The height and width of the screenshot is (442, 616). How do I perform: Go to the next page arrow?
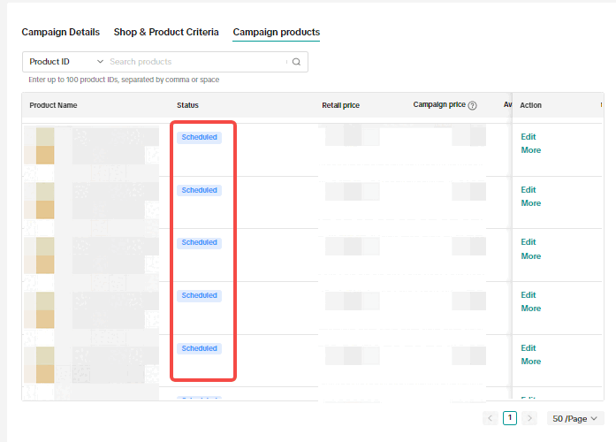[529, 418]
